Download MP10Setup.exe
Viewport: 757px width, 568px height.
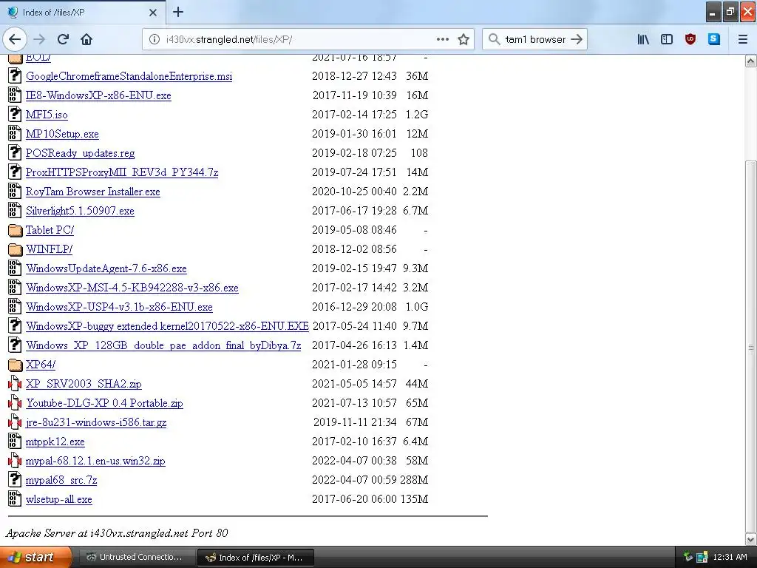(62, 134)
